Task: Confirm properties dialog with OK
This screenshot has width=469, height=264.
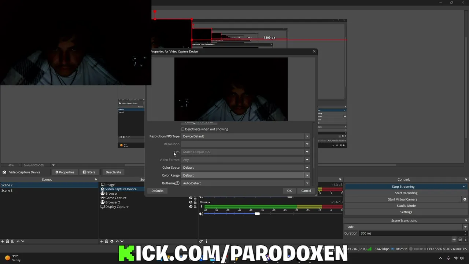Action: pyautogui.click(x=289, y=191)
